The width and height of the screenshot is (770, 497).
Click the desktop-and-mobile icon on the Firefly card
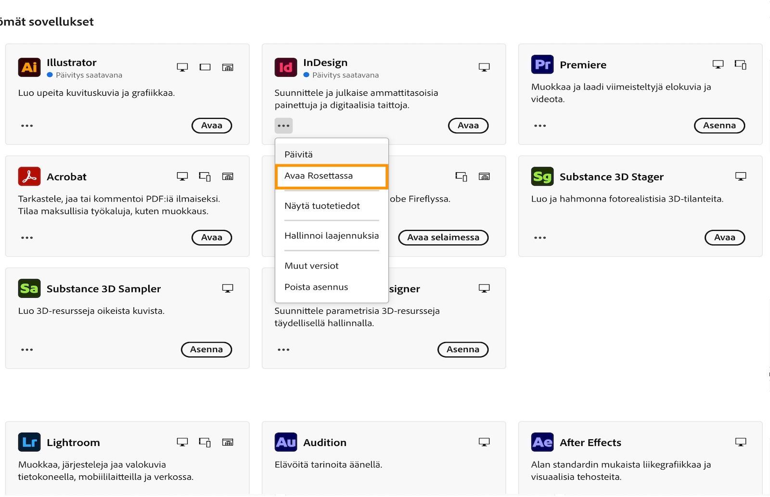click(462, 177)
